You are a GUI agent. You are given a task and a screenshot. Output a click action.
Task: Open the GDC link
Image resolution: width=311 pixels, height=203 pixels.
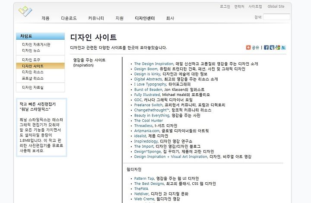click(138, 100)
